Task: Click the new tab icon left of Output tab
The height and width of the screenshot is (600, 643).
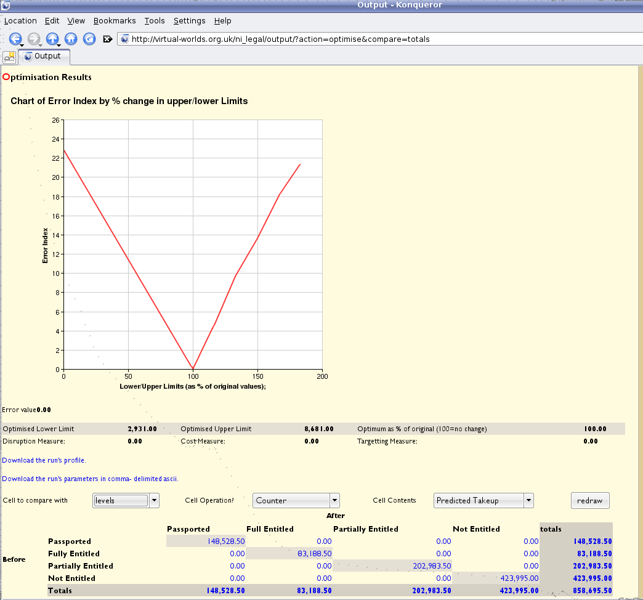Action: 9,57
